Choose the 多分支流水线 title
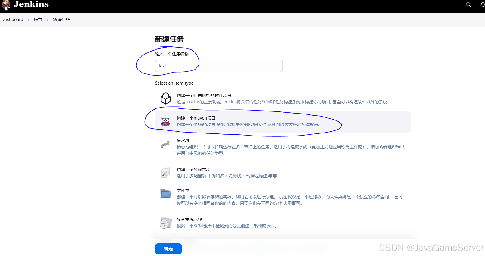Screen dimensions: 485x256 tap(189, 220)
